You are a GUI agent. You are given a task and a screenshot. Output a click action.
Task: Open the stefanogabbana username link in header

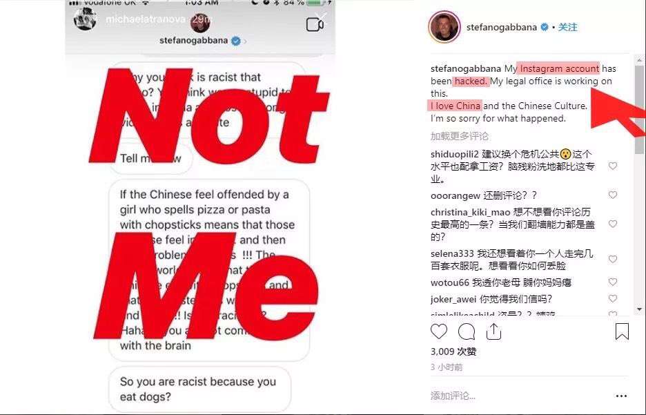click(x=501, y=27)
